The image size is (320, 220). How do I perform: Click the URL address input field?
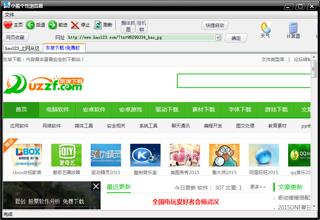[141, 38]
